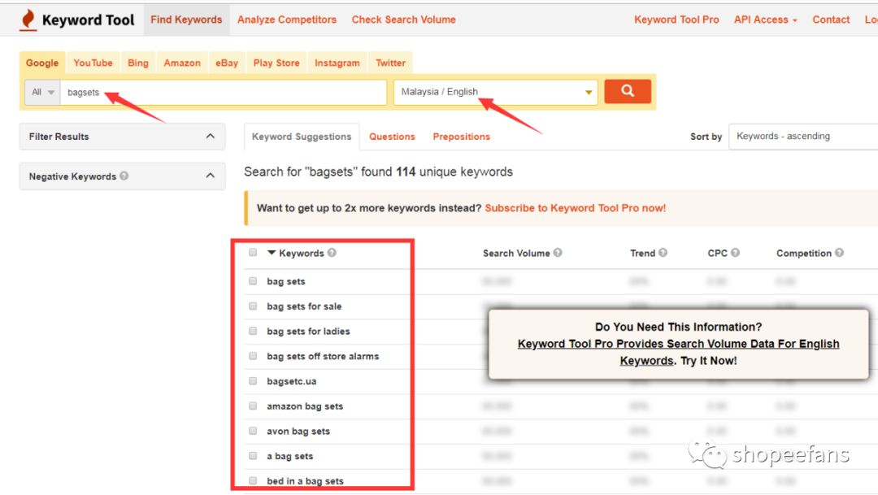Go to Keyword Tool Pro link
878x495 pixels.
[676, 20]
